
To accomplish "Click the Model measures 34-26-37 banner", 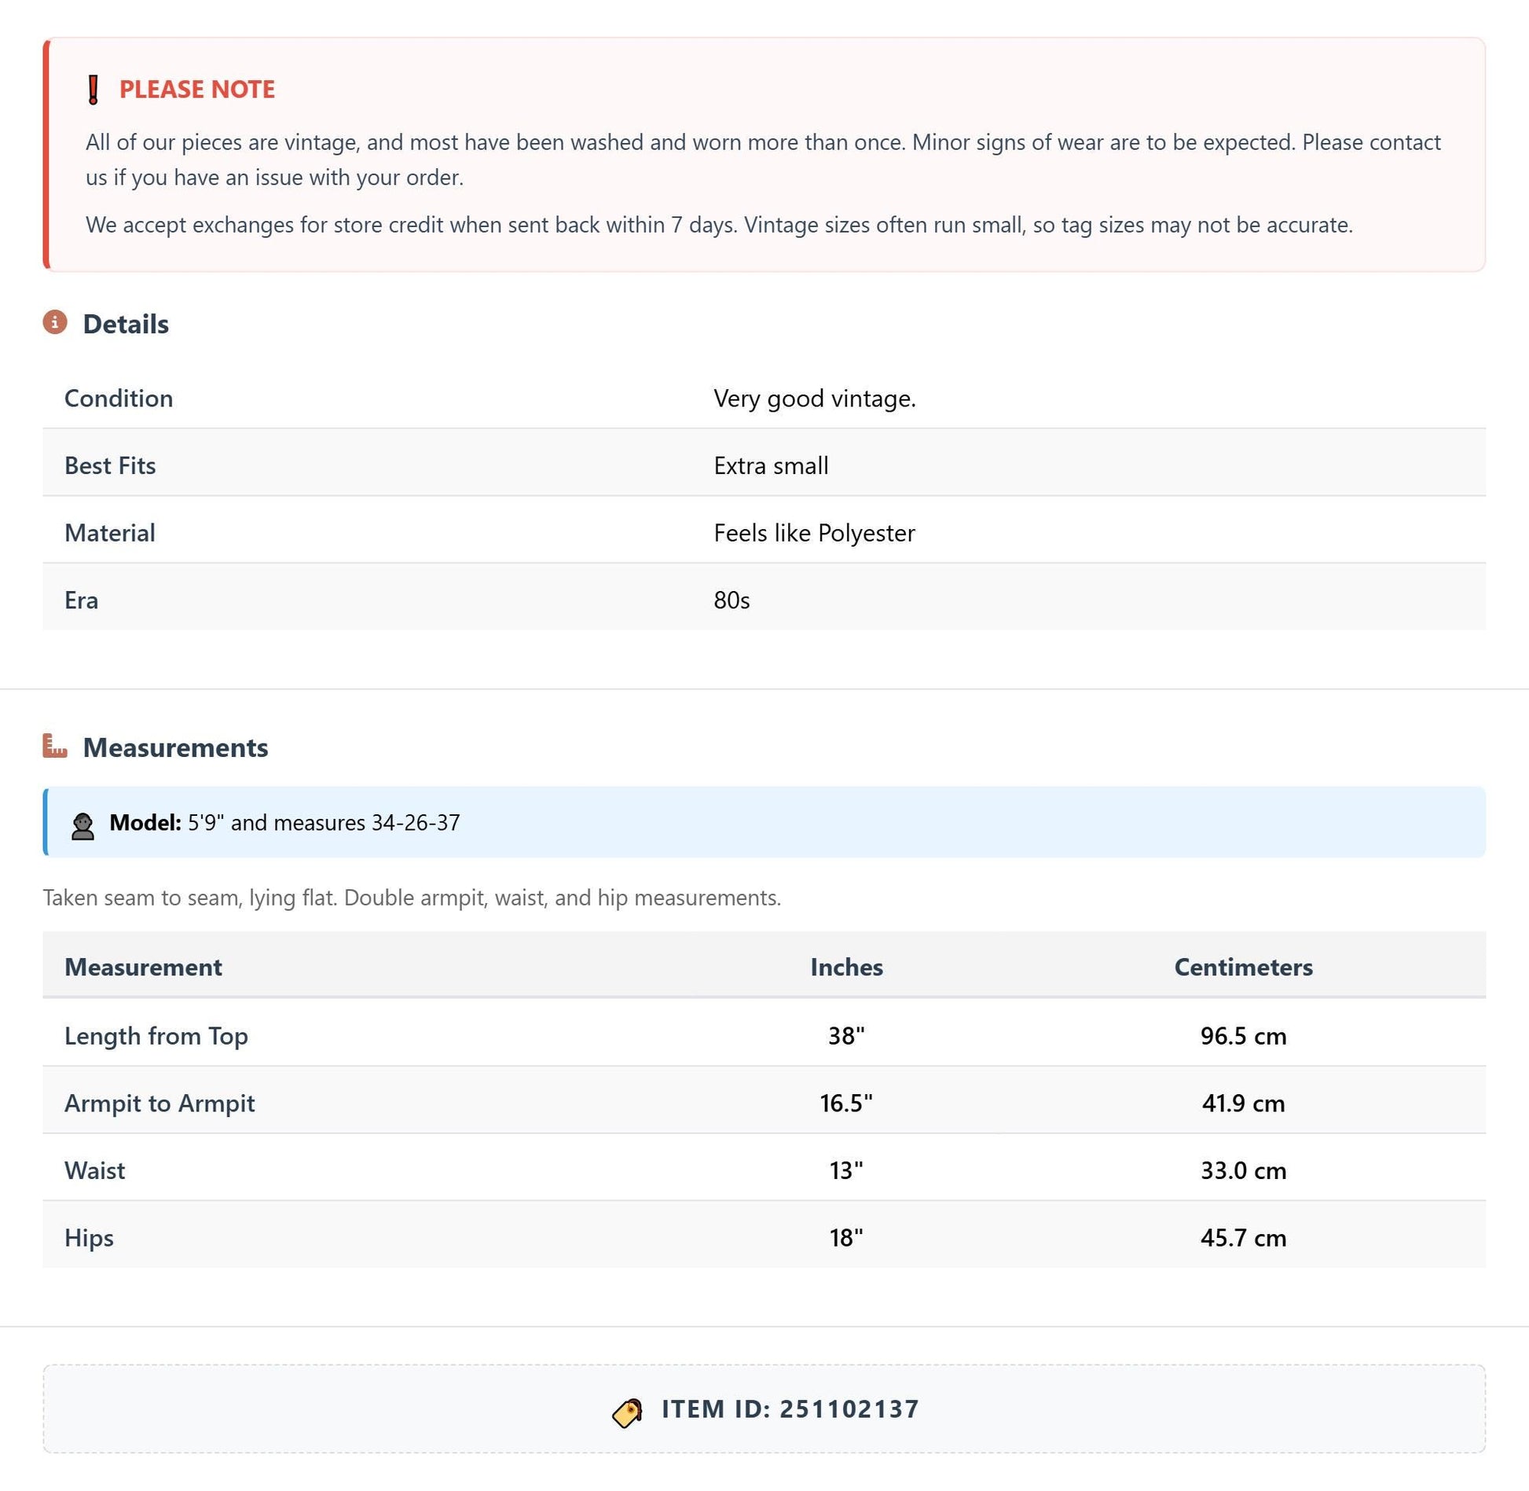I will pyautogui.click(x=764, y=822).
